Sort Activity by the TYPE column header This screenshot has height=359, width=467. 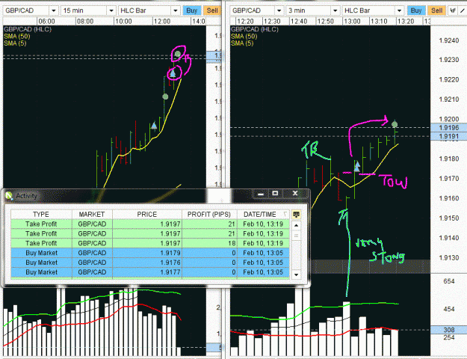[x=41, y=215]
